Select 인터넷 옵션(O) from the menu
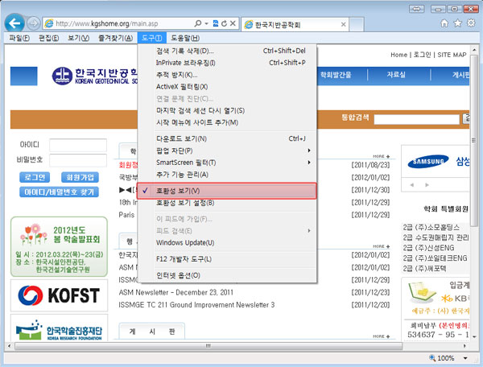The height and width of the screenshot is (367, 483). 227,275
